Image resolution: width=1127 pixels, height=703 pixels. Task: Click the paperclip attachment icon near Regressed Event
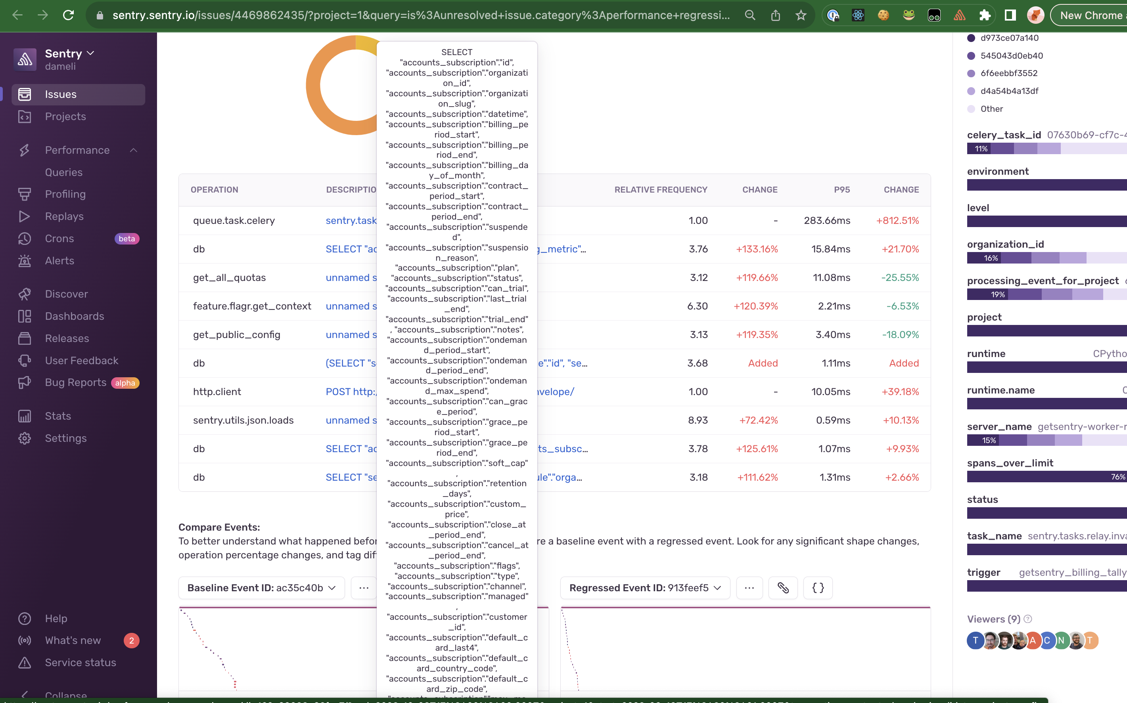(783, 588)
